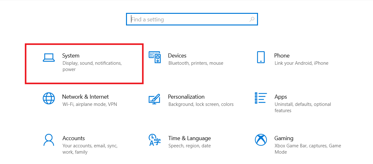This screenshot has height=164, width=373.
Task: Select the Apps title text
Action: click(x=281, y=97)
